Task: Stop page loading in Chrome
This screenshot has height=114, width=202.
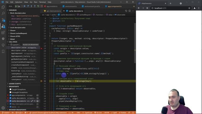Action: coord(147,8)
